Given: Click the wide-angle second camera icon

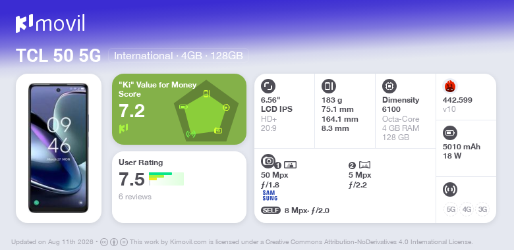Looking at the screenshot, I should pos(364,165).
